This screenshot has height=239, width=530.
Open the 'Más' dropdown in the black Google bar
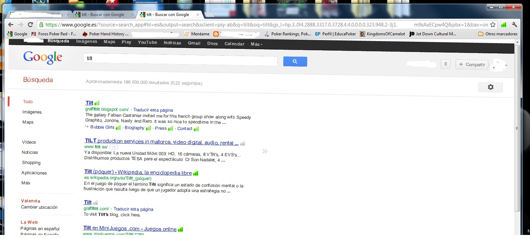pos(257,44)
